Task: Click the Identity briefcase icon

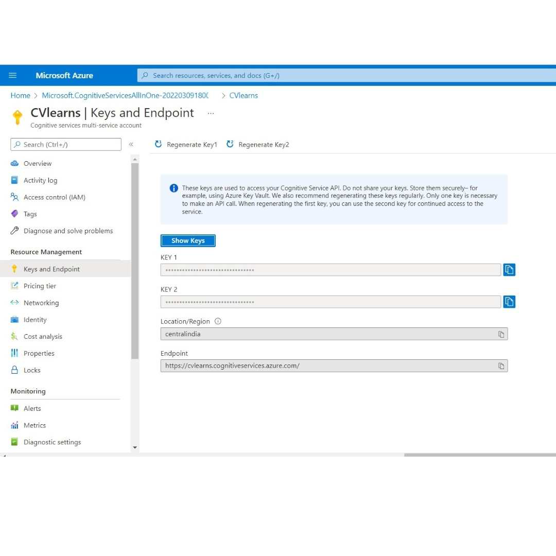Action: [x=14, y=319]
